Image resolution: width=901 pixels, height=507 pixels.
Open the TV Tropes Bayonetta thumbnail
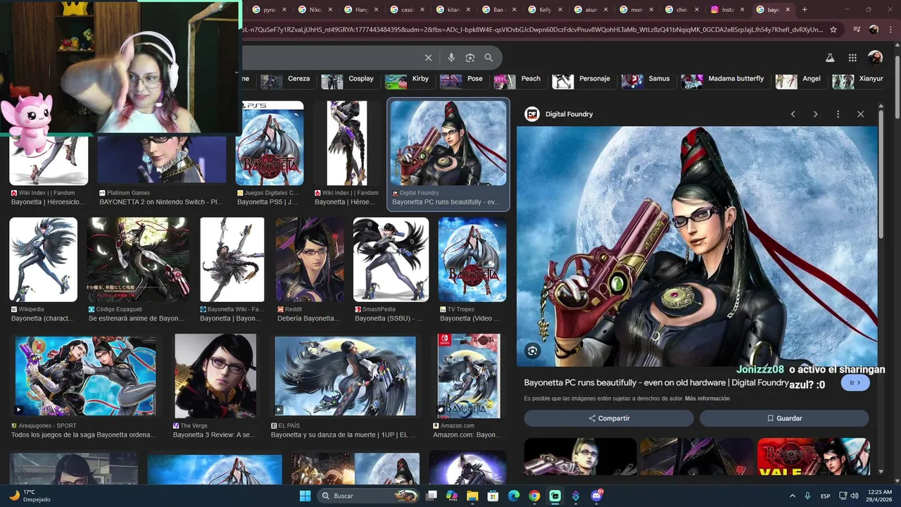(x=472, y=260)
